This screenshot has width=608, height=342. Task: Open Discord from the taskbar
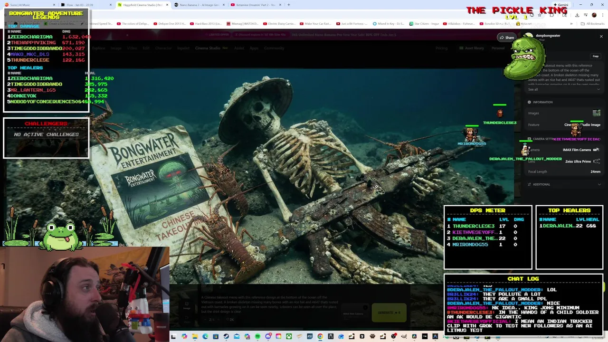[x=268, y=336]
